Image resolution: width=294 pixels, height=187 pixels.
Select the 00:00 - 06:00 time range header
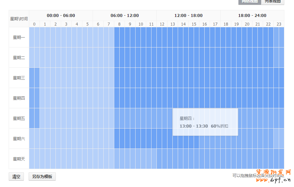(61, 16)
